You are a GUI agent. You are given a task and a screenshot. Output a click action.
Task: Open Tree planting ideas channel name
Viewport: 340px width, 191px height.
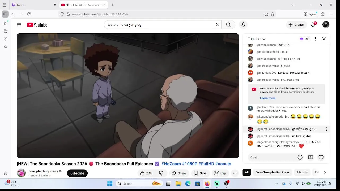click(43, 171)
